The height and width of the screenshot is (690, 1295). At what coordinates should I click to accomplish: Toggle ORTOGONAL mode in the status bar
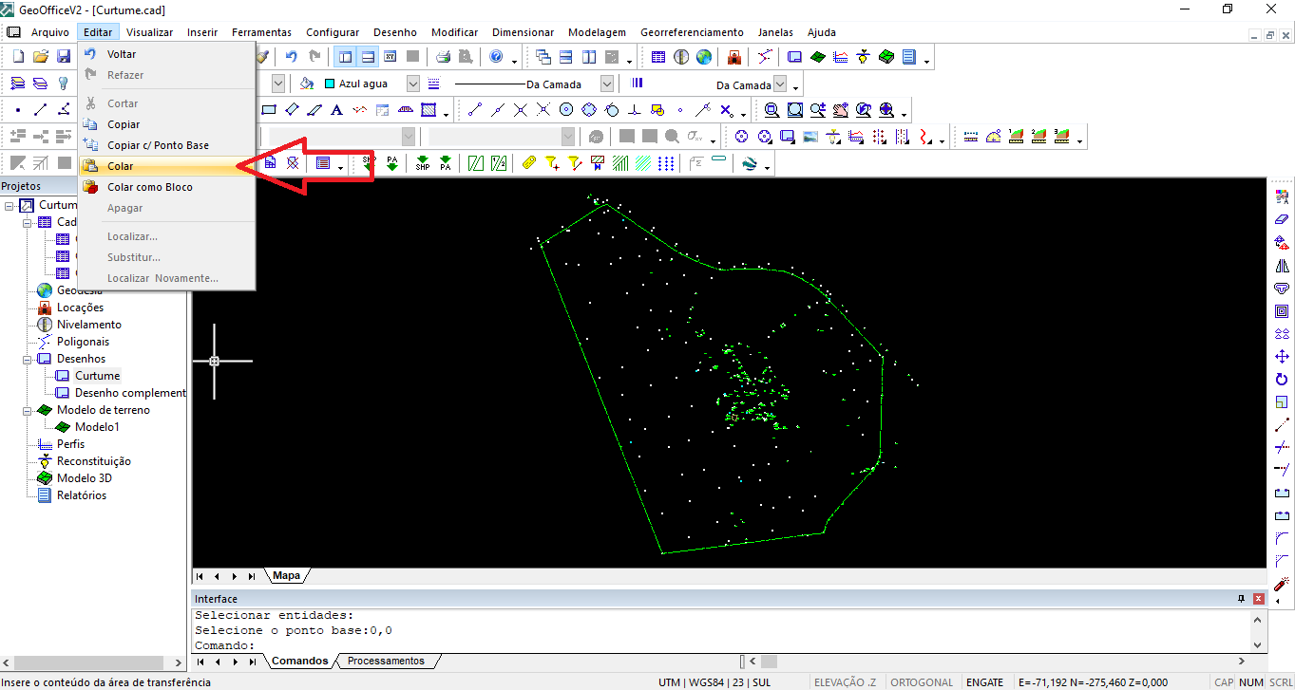[922, 682]
